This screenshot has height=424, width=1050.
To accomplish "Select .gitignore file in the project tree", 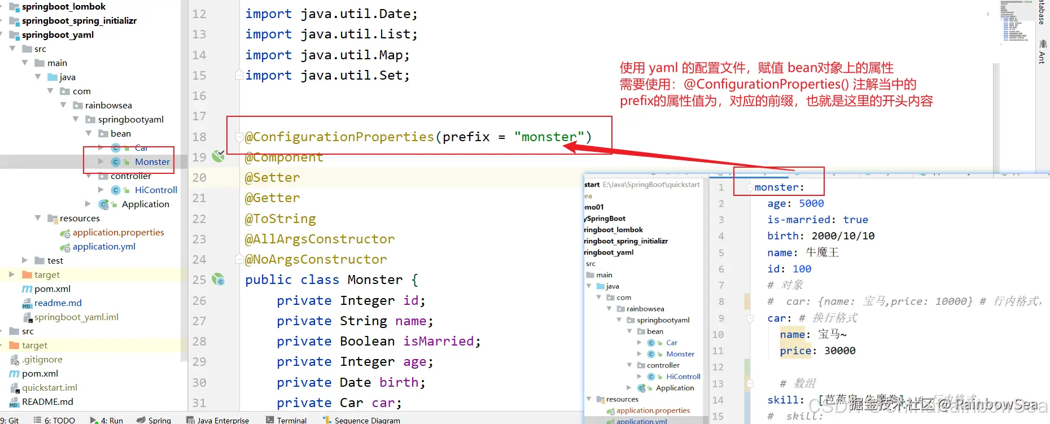I will tap(42, 359).
